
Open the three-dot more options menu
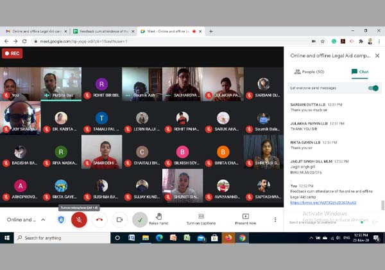[275, 219]
